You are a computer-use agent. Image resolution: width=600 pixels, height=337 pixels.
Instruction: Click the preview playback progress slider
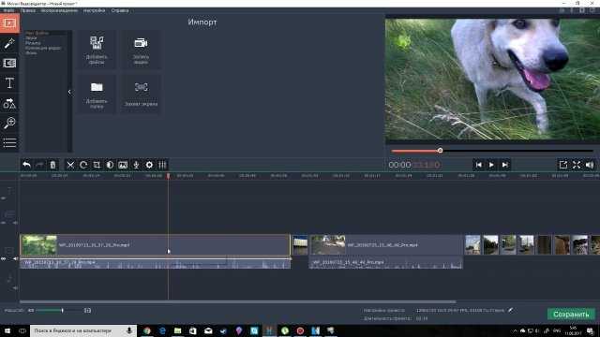pos(491,151)
